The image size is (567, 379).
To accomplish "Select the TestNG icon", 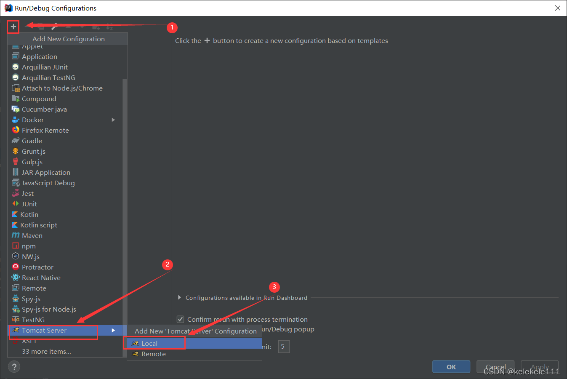I will point(16,320).
